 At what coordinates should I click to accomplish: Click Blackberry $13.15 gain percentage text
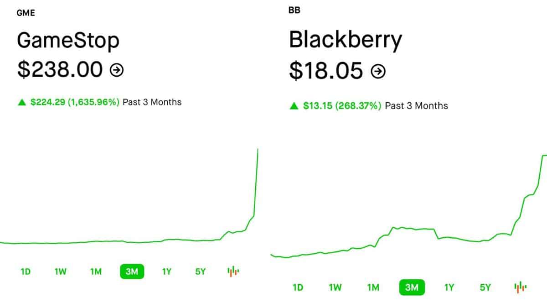(x=342, y=106)
